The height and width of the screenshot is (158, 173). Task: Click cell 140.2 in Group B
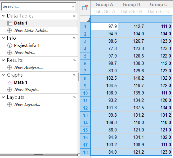[x=132, y=78]
